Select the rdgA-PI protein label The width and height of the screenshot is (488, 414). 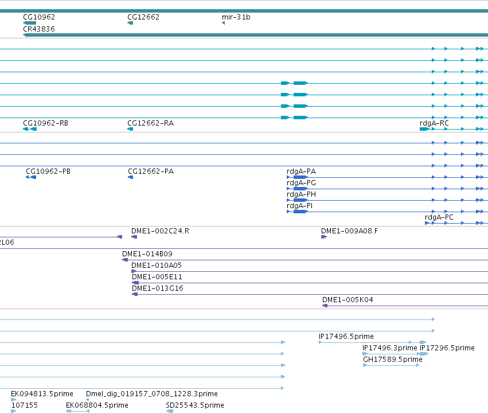pyautogui.click(x=300, y=206)
